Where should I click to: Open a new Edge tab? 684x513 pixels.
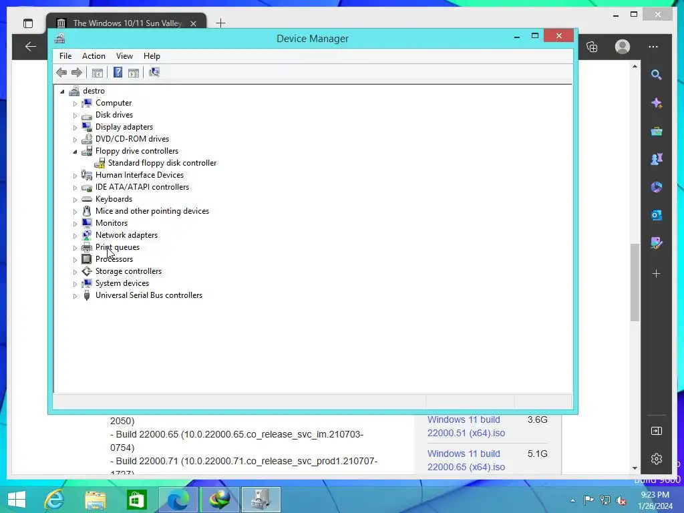tap(220, 23)
